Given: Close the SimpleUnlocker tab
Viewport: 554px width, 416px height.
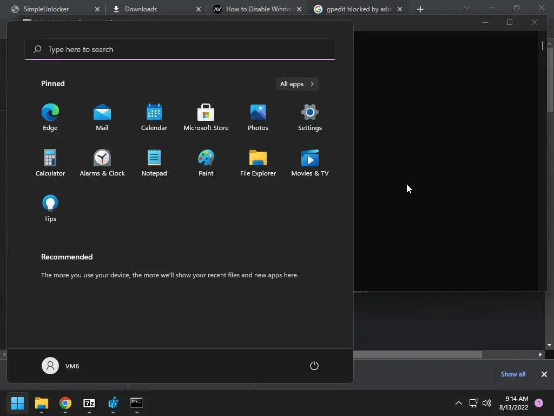Looking at the screenshot, I should pyautogui.click(x=97, y=9).
